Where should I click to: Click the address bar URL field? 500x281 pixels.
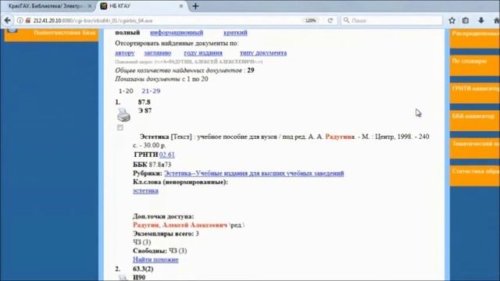click(x=166, y=20)
